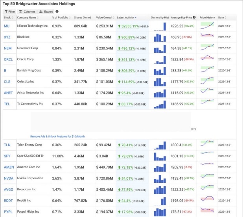
Task: Sort table by Date header
Action: pos(222,18)
